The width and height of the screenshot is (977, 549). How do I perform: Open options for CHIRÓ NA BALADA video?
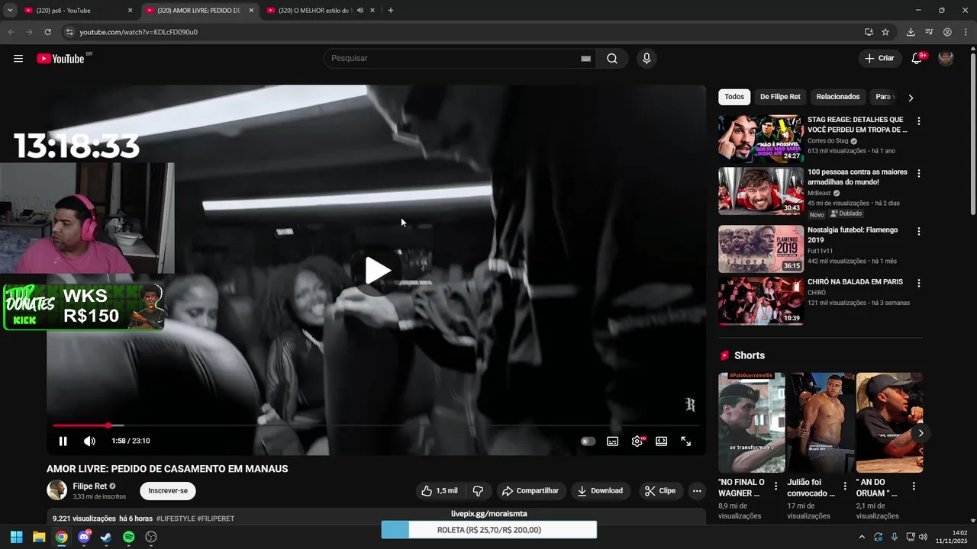tap(919, 283)
